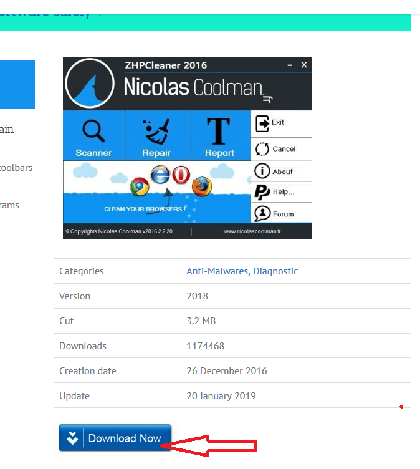Click the Report T icon

pos(219,131)
